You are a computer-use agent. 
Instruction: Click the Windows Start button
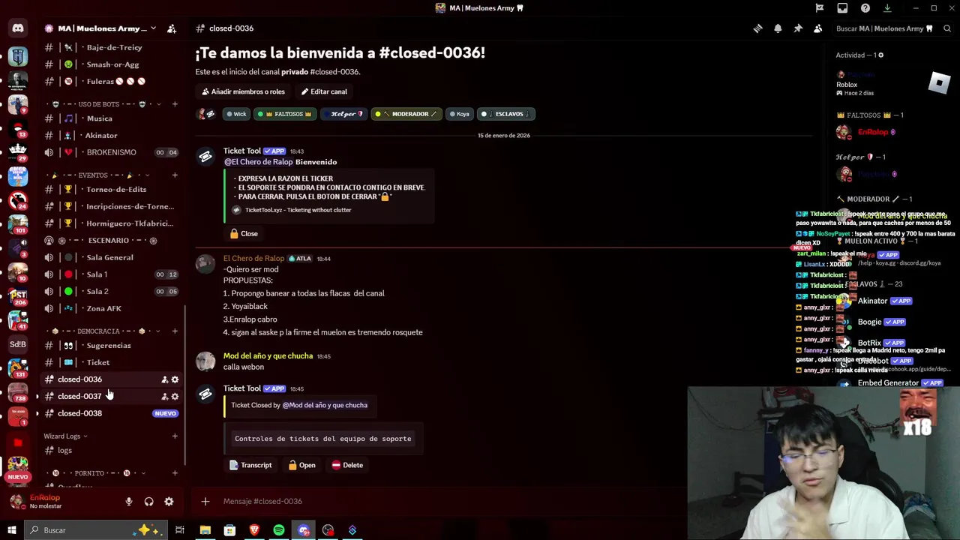coord(11,530)
